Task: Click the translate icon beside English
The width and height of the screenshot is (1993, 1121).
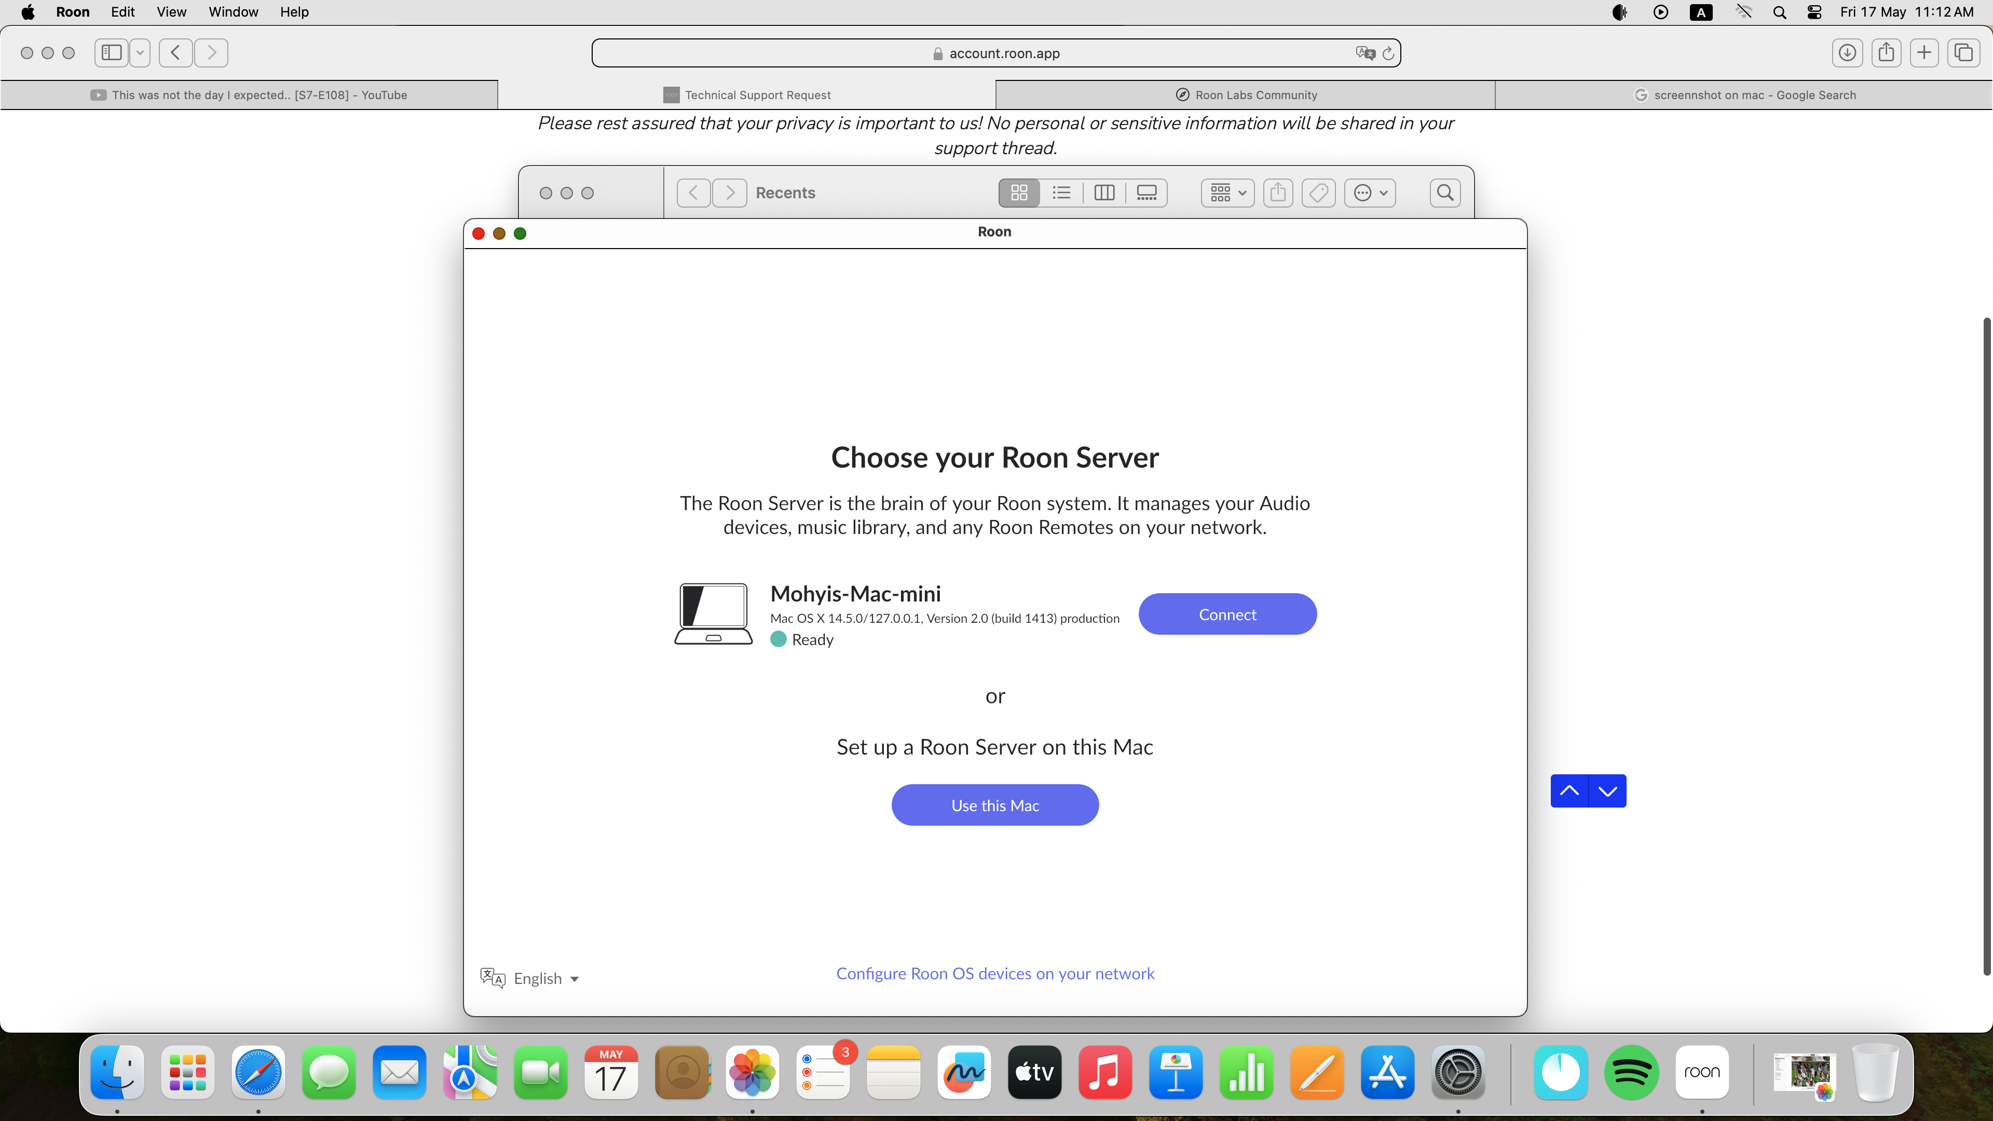Action: point(492,978)
